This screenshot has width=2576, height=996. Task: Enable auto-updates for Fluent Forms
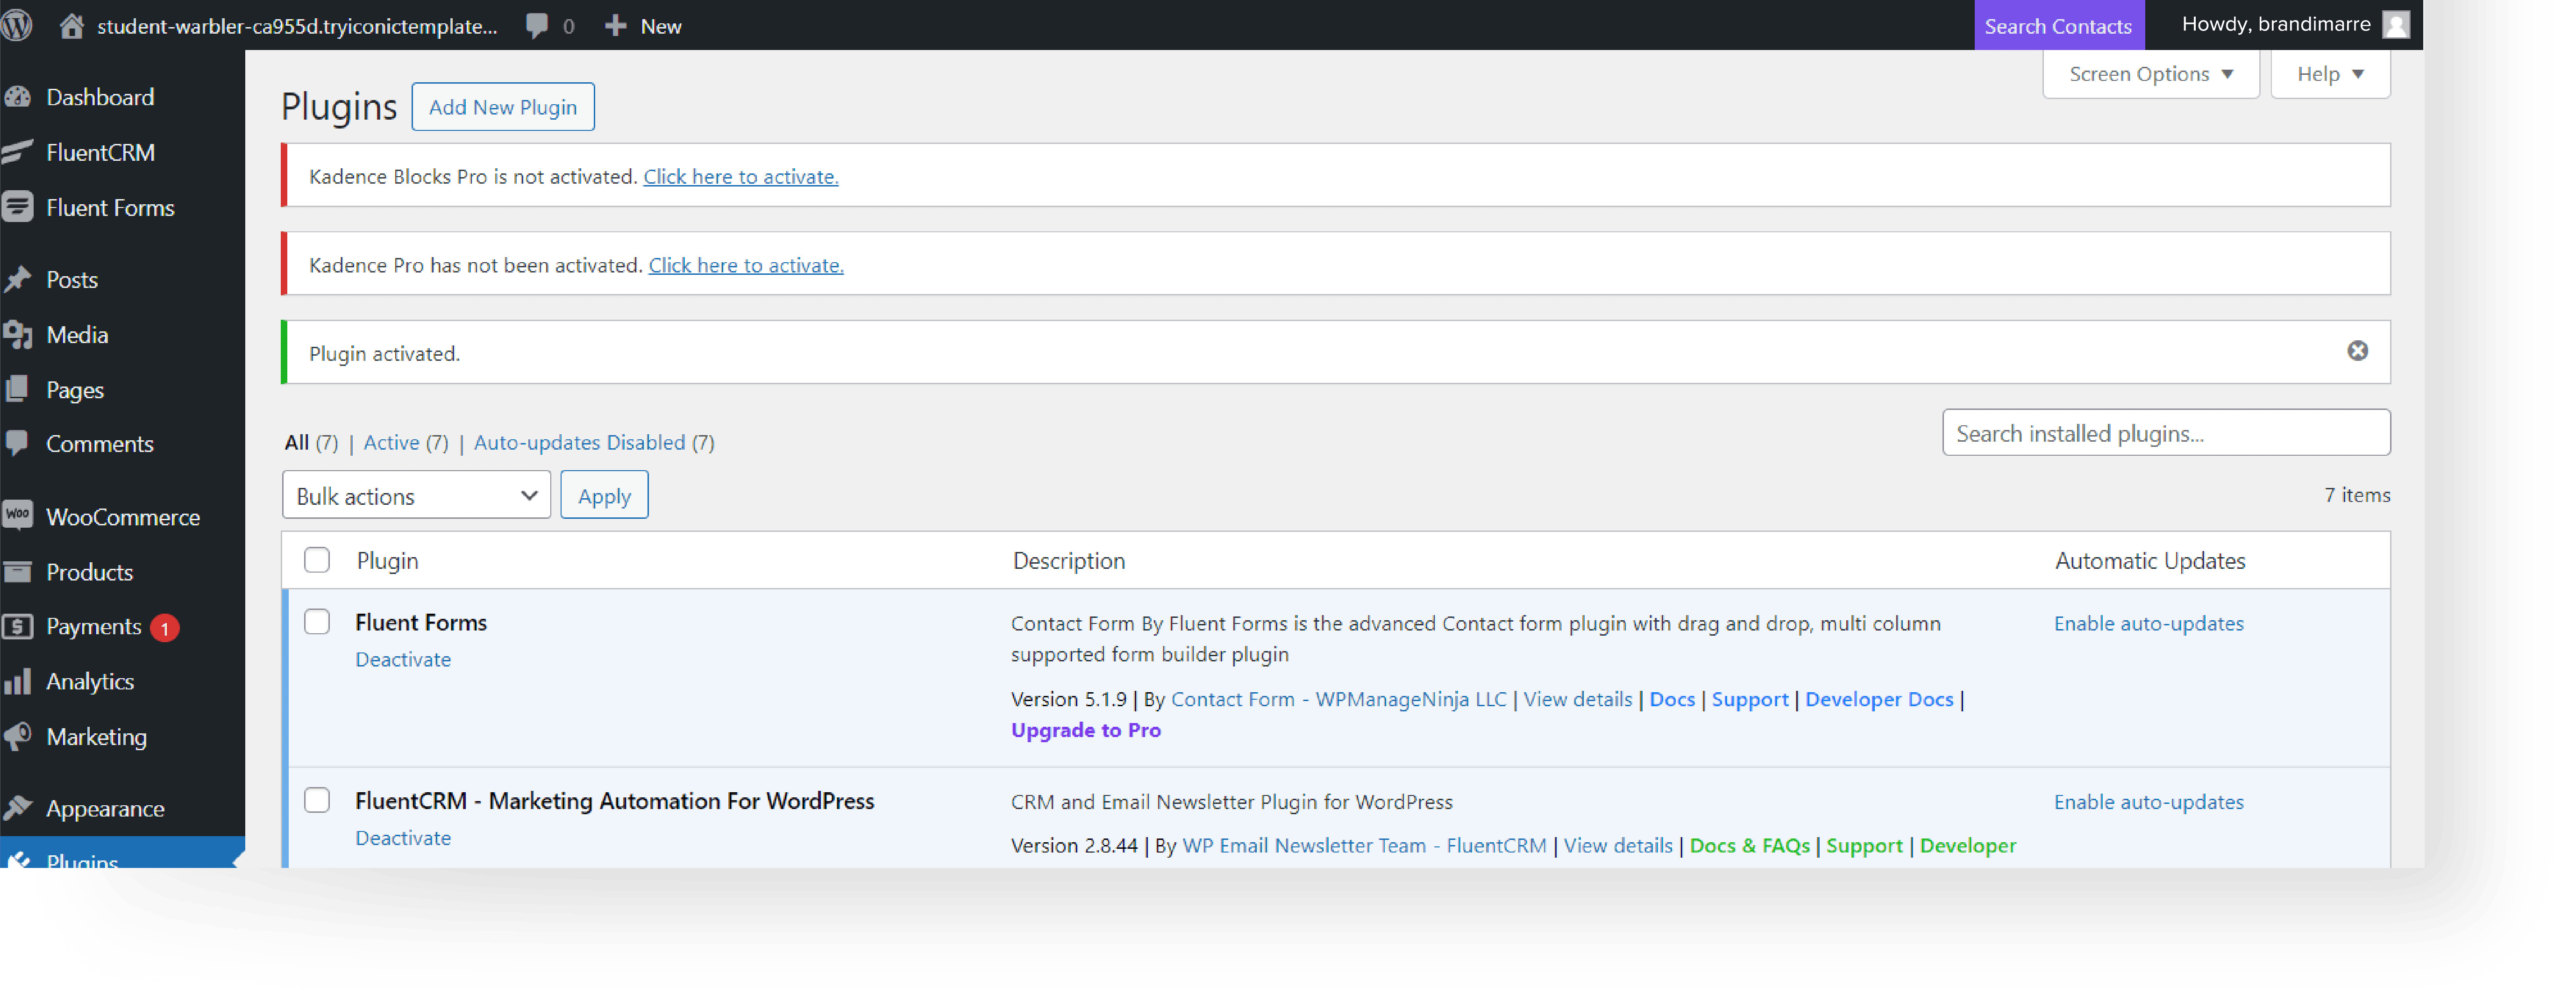pos(2149,623)
